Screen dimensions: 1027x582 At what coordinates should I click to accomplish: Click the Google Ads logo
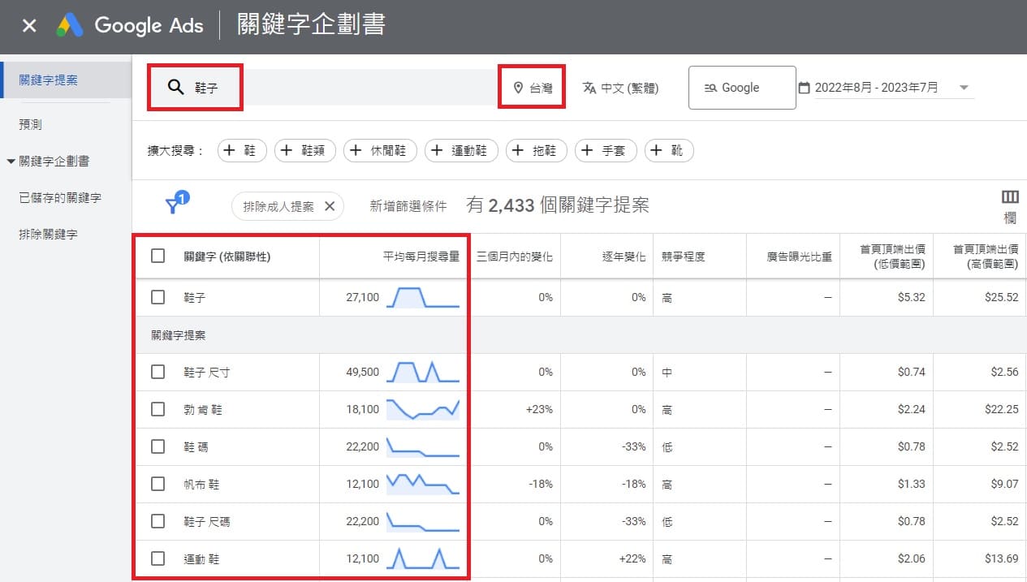pyautogui.click(x=71, y=26)
